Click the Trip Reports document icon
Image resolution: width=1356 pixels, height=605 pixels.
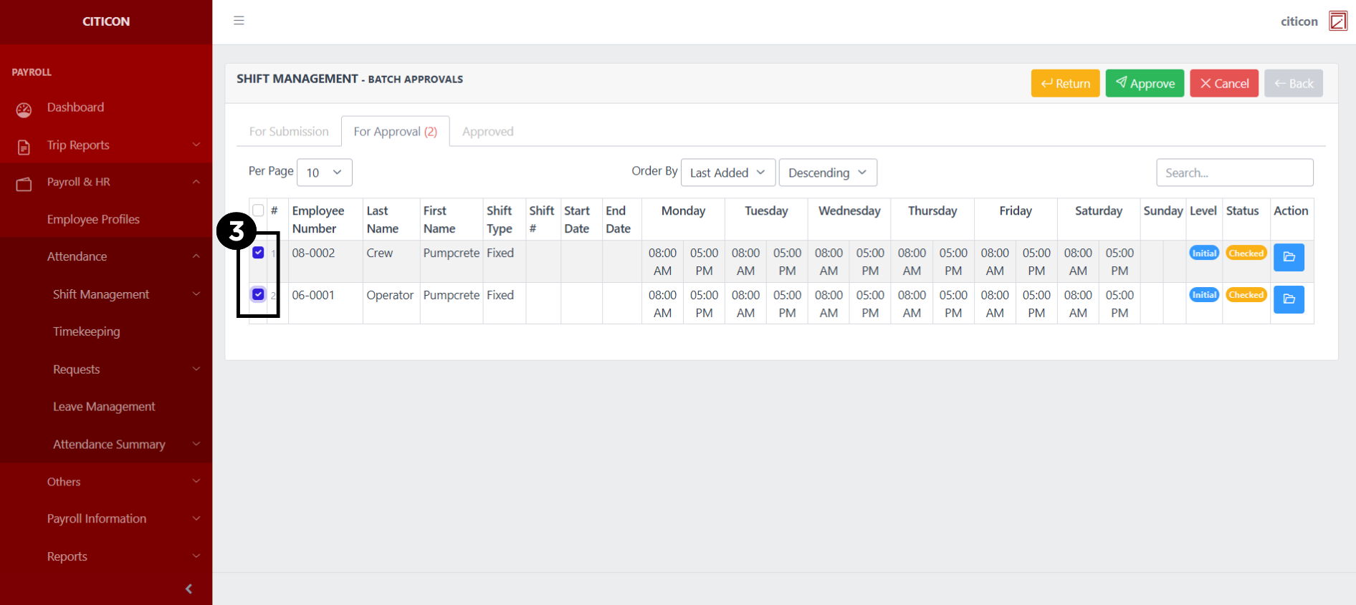point(24,147)
